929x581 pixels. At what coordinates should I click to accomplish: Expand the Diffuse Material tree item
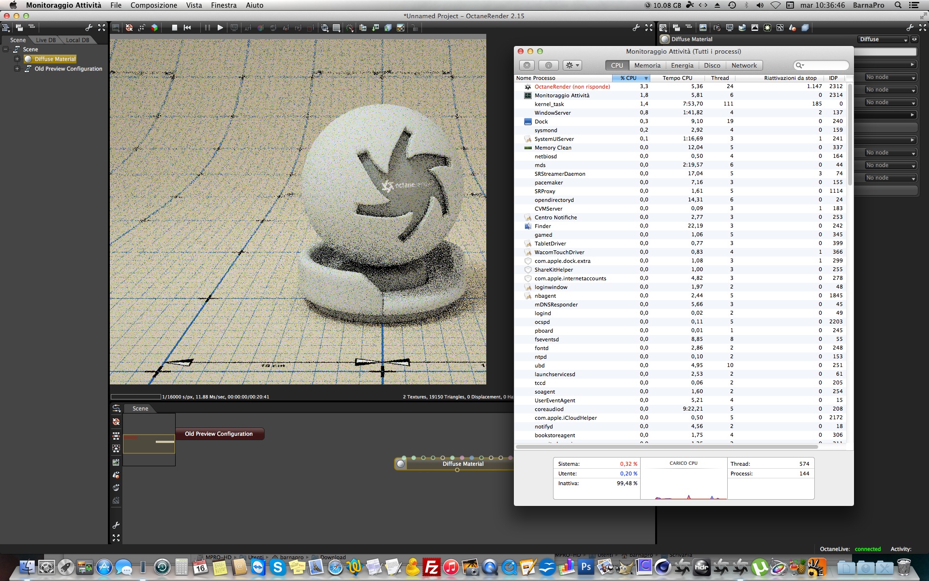pyautogui.click(x=17, y=59)
